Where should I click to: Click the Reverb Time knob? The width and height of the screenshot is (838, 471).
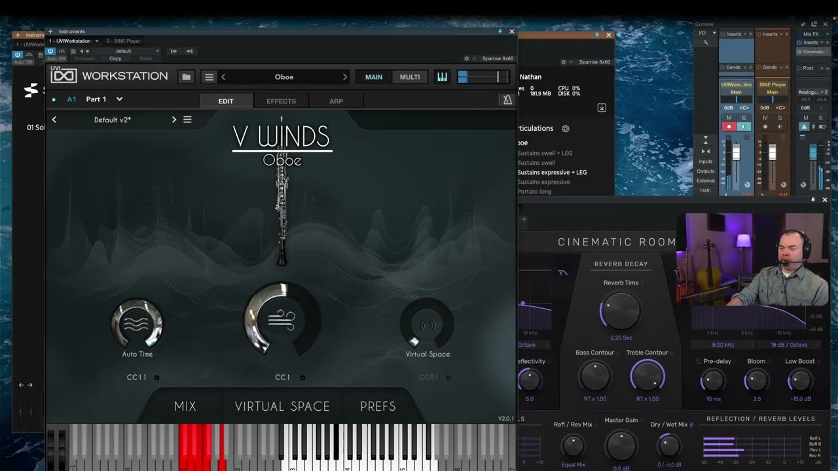(x=621, y=311)
